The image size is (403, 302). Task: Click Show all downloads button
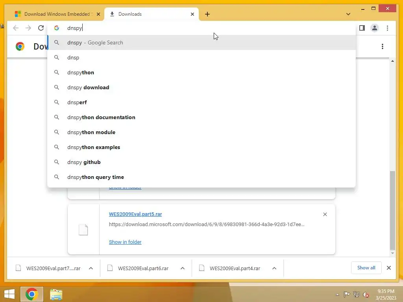pos(366,268)
